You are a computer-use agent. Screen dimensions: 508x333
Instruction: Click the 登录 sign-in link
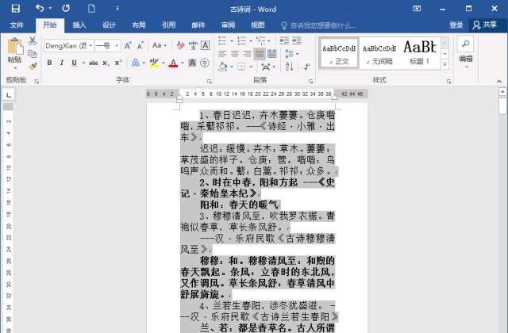pyautogui.click(x=456, y=25)
